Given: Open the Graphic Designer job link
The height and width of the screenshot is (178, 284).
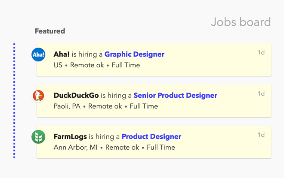Looking at the screenshot, I should [134, 54].
